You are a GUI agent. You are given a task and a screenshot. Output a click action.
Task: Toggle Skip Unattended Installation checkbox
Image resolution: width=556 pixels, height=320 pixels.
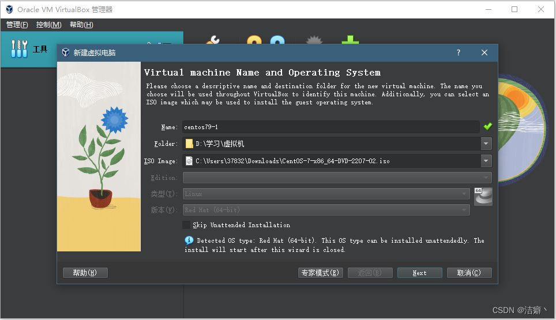(x=186, y=225)
